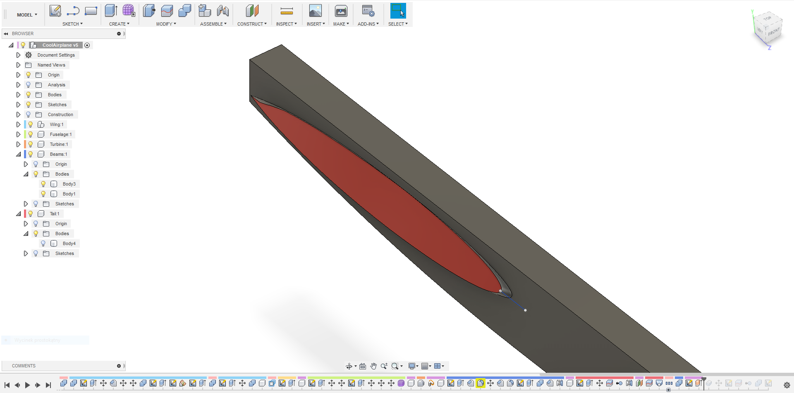Viewport: 794px width, 393px height.
Task: Click the Look At icon
Action: (x=363, y=366)
